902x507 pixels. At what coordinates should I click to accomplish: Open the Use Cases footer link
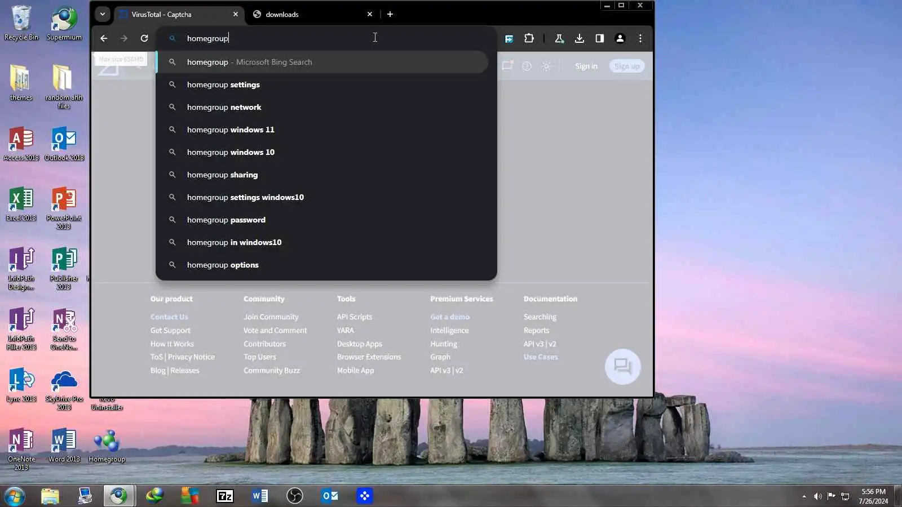click(x=541, y=357)
